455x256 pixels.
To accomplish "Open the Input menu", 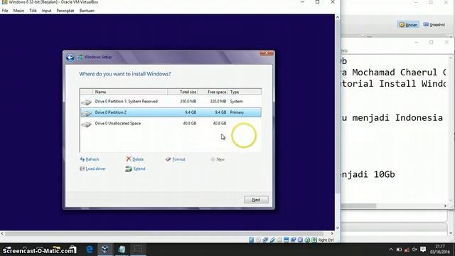I will (x=46, y=11).
